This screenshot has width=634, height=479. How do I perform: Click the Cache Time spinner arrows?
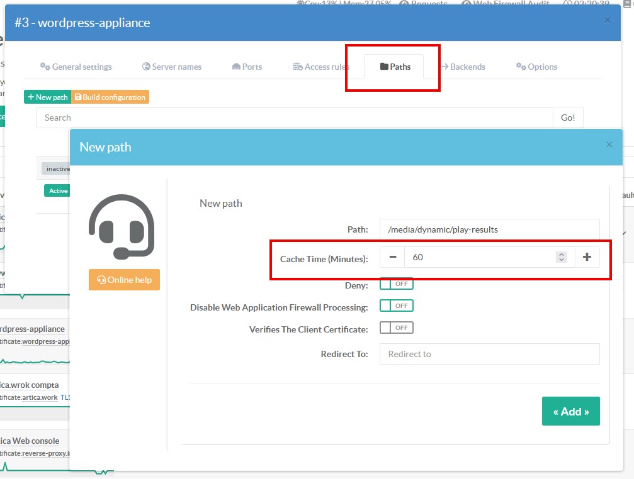[x=562, y=257]
